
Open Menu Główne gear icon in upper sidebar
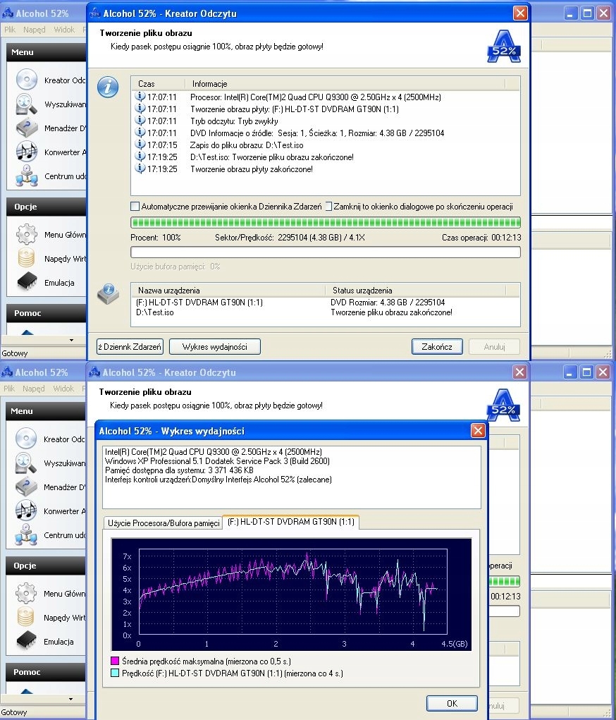coord(27,234)
